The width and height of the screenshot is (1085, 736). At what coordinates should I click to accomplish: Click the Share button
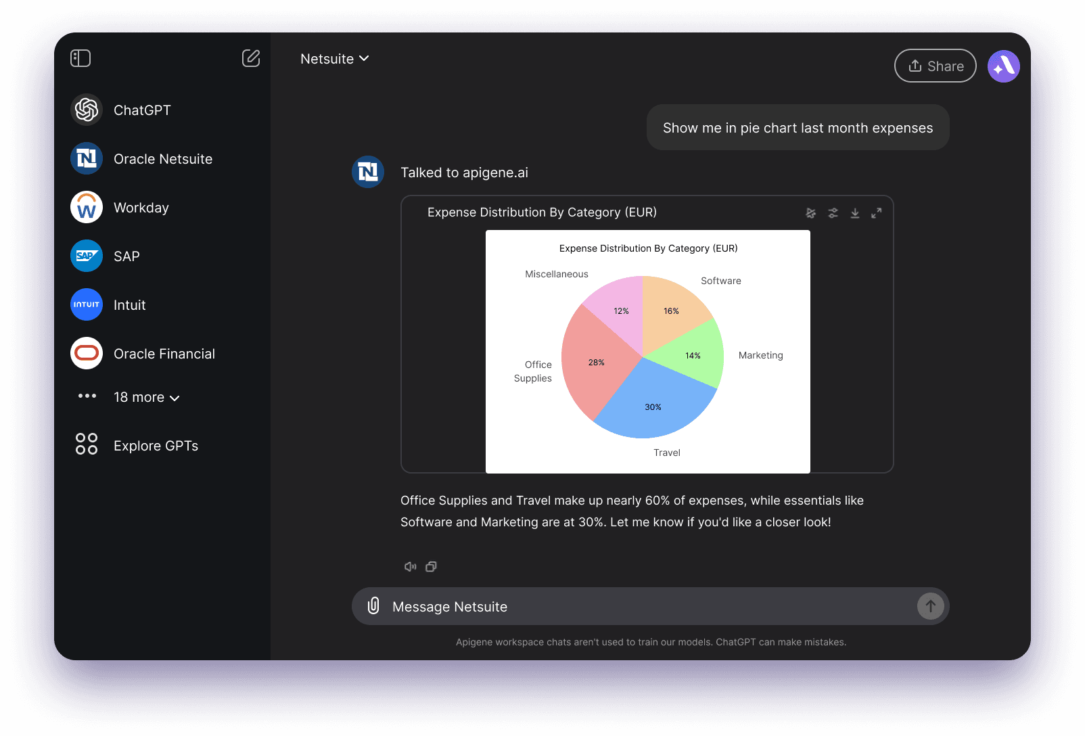click(x=936, y=66)
